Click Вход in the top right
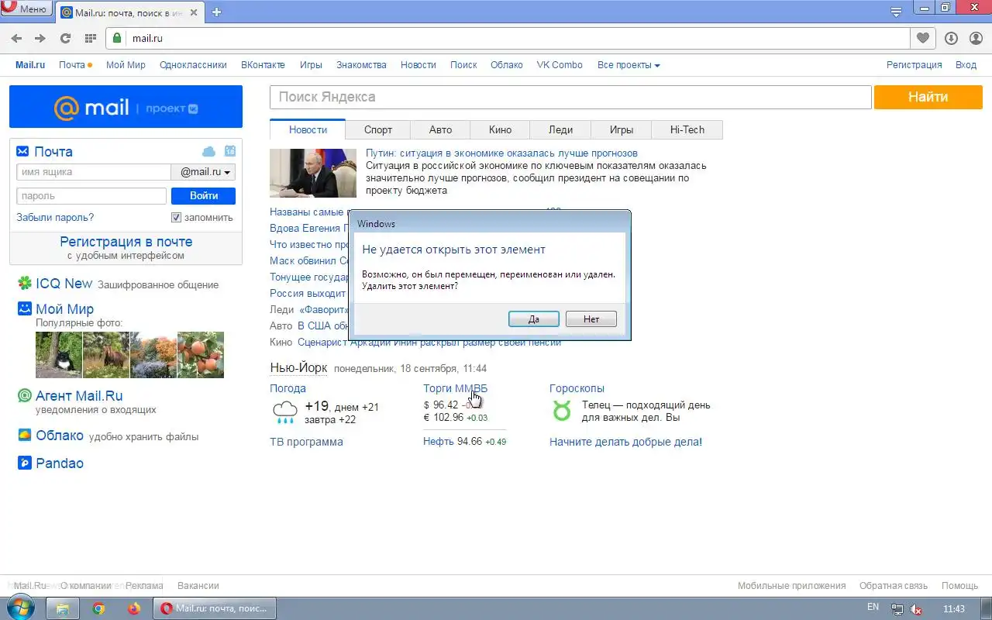This screenshot has width=992, height=620. [966, 65]
